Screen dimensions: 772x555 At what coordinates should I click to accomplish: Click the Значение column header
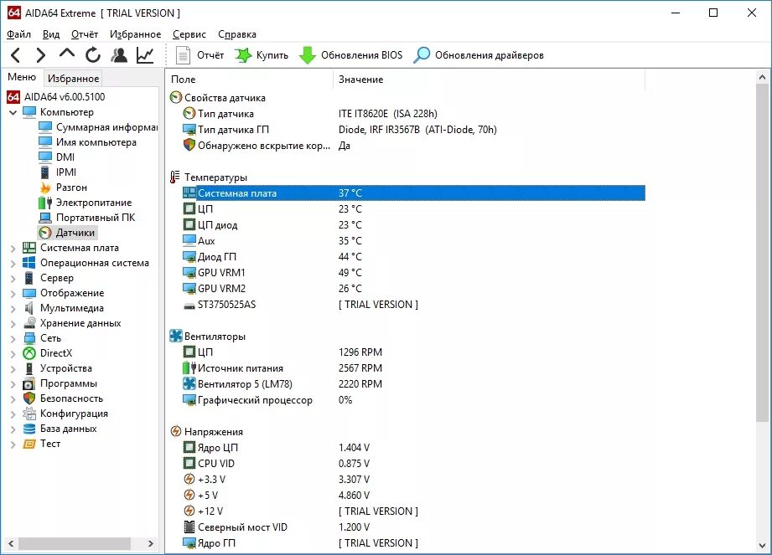coord(489,80)
